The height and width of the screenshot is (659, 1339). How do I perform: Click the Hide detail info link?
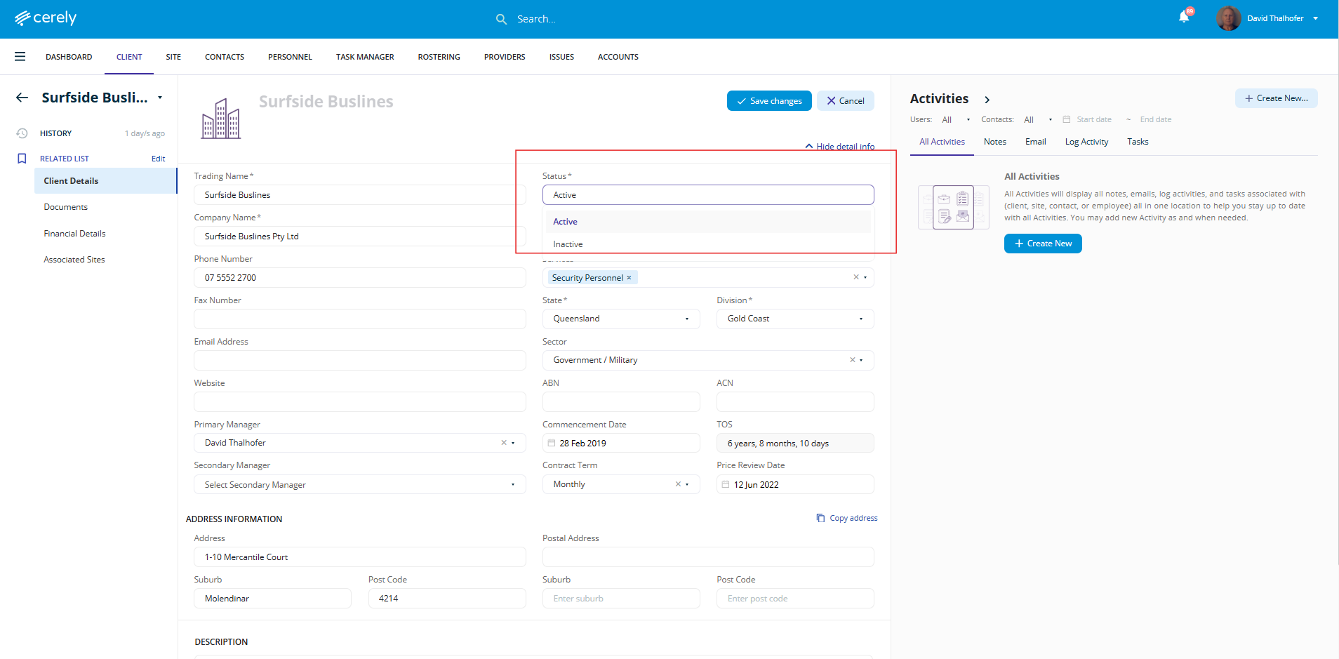(839, 147)
